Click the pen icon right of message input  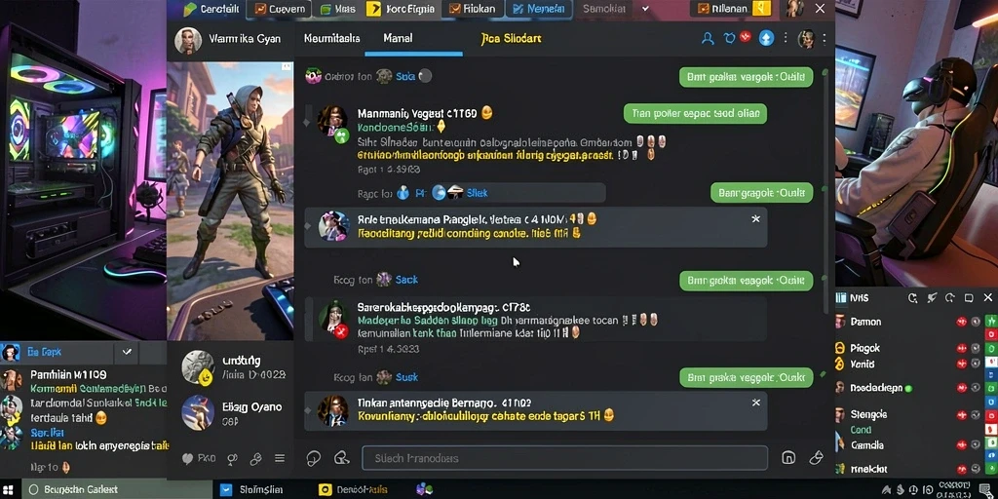[816, 457]
